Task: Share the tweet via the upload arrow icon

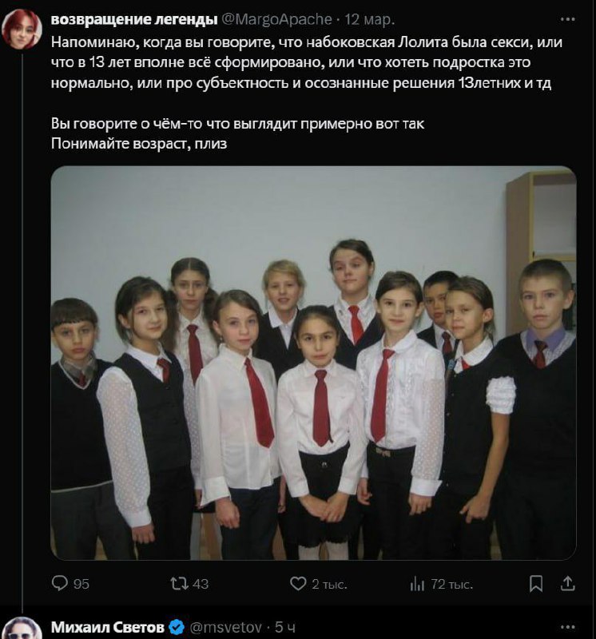Action: pyautogui.click(x=567, y=584)
